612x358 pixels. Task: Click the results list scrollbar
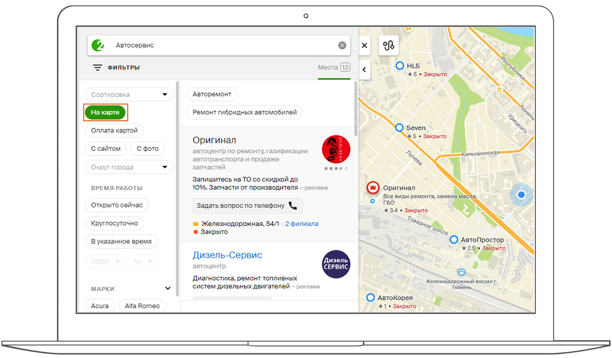point(356,108)
